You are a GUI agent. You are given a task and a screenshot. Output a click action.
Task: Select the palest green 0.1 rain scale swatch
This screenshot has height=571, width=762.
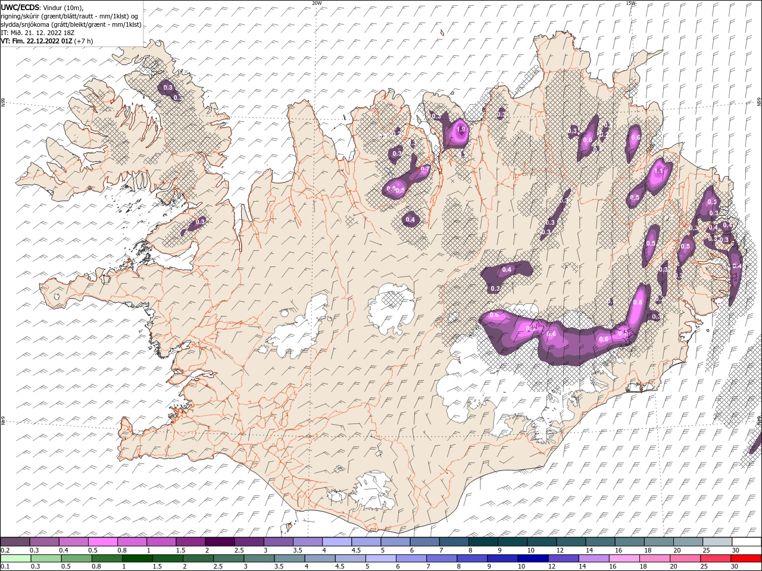click(x=15, y=559)
